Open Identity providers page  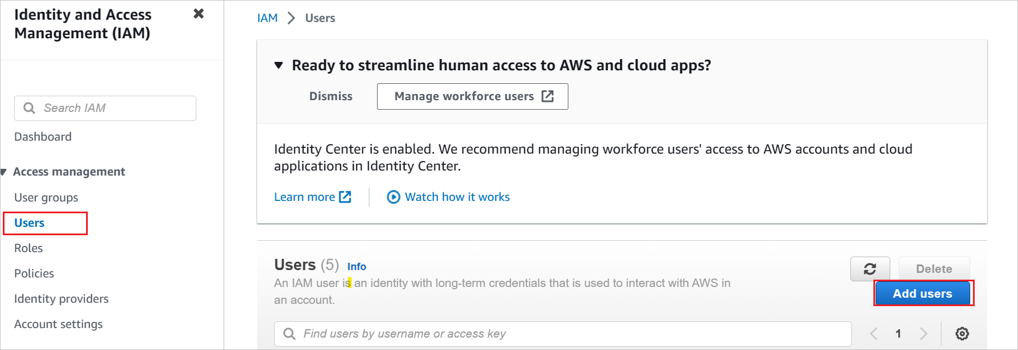click(61, 299)
